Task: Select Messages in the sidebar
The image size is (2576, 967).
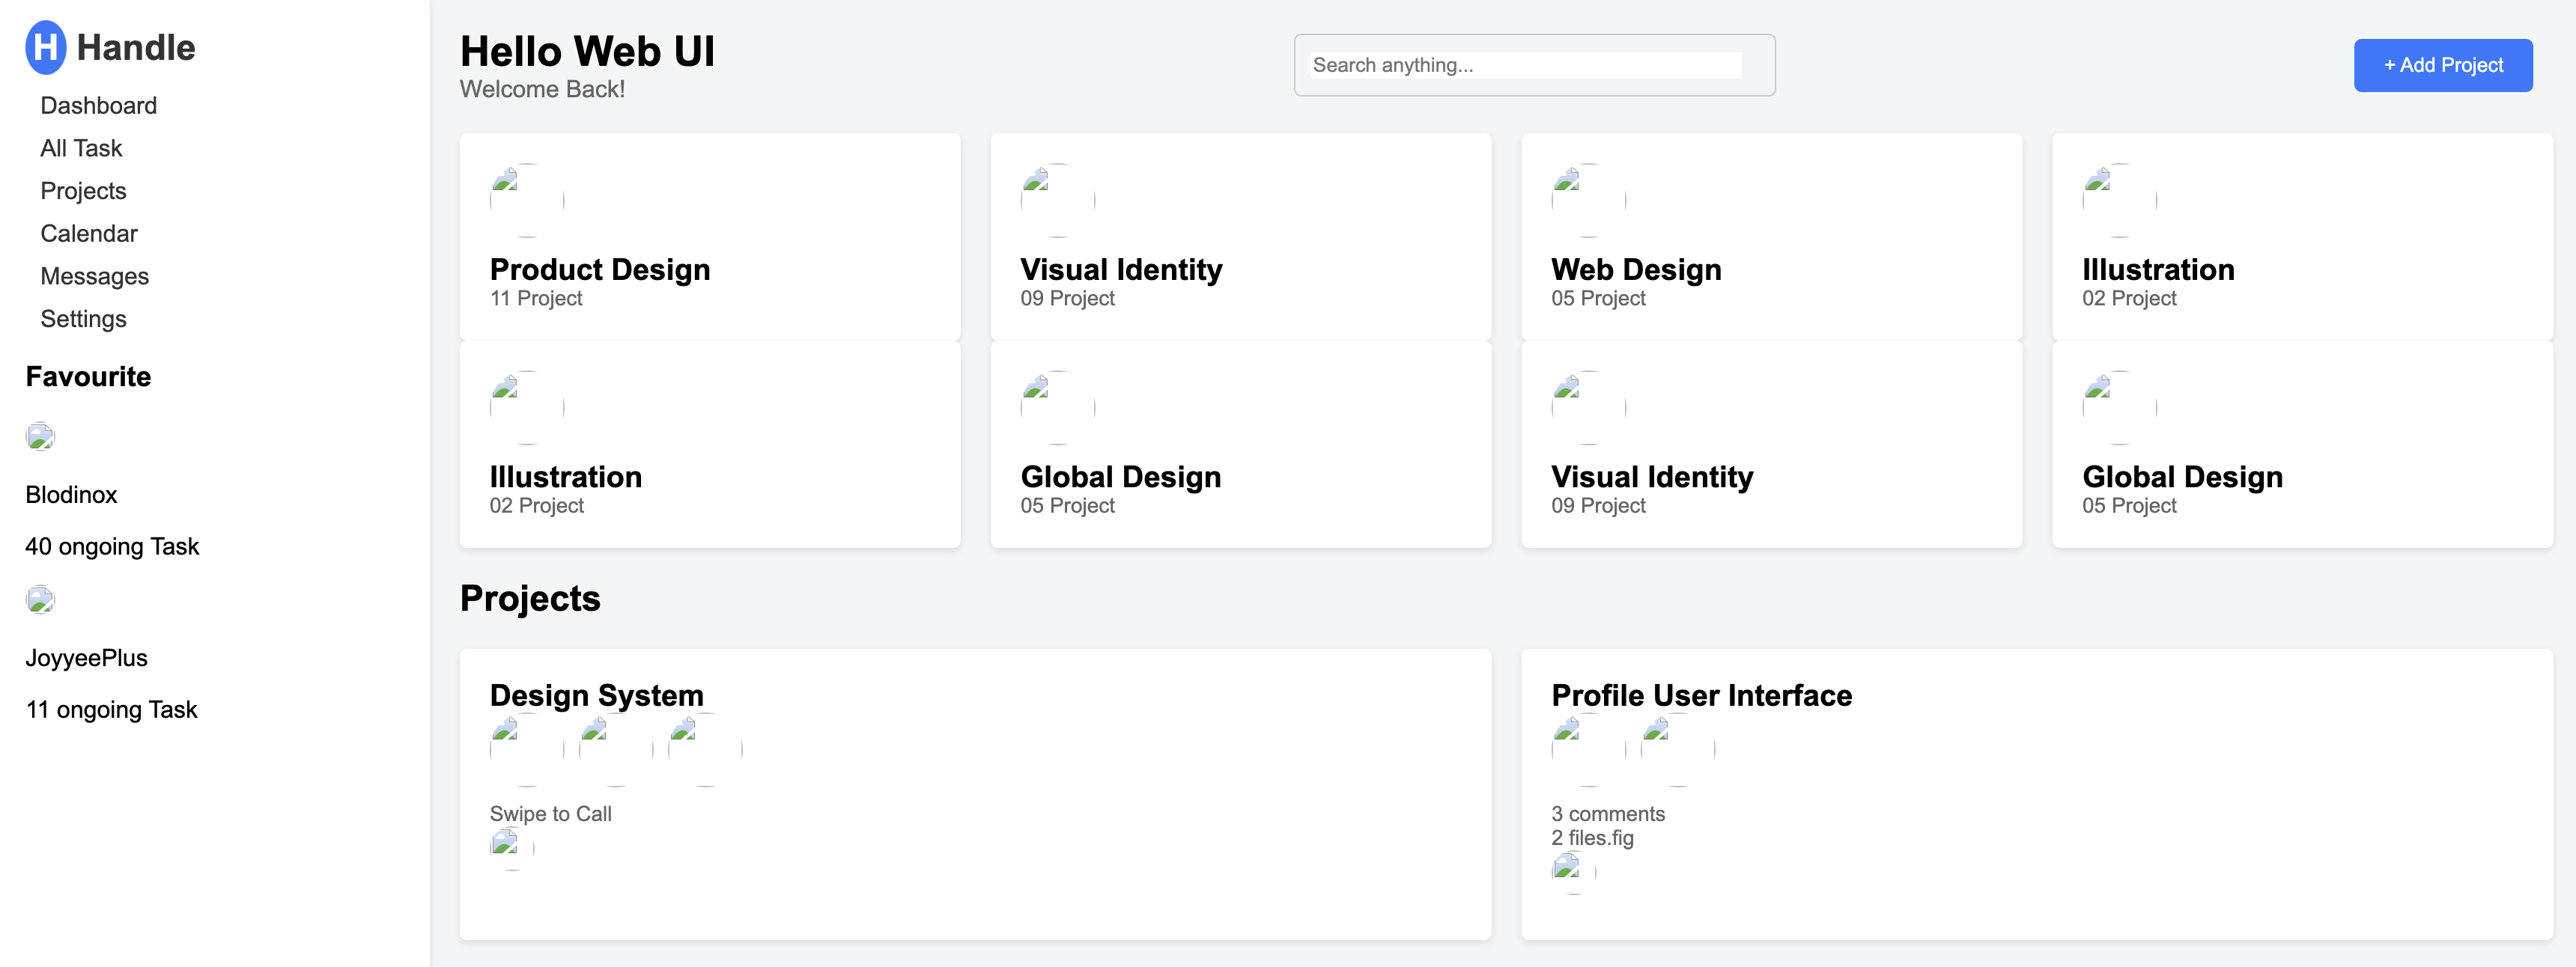Action: pos(94,276)
